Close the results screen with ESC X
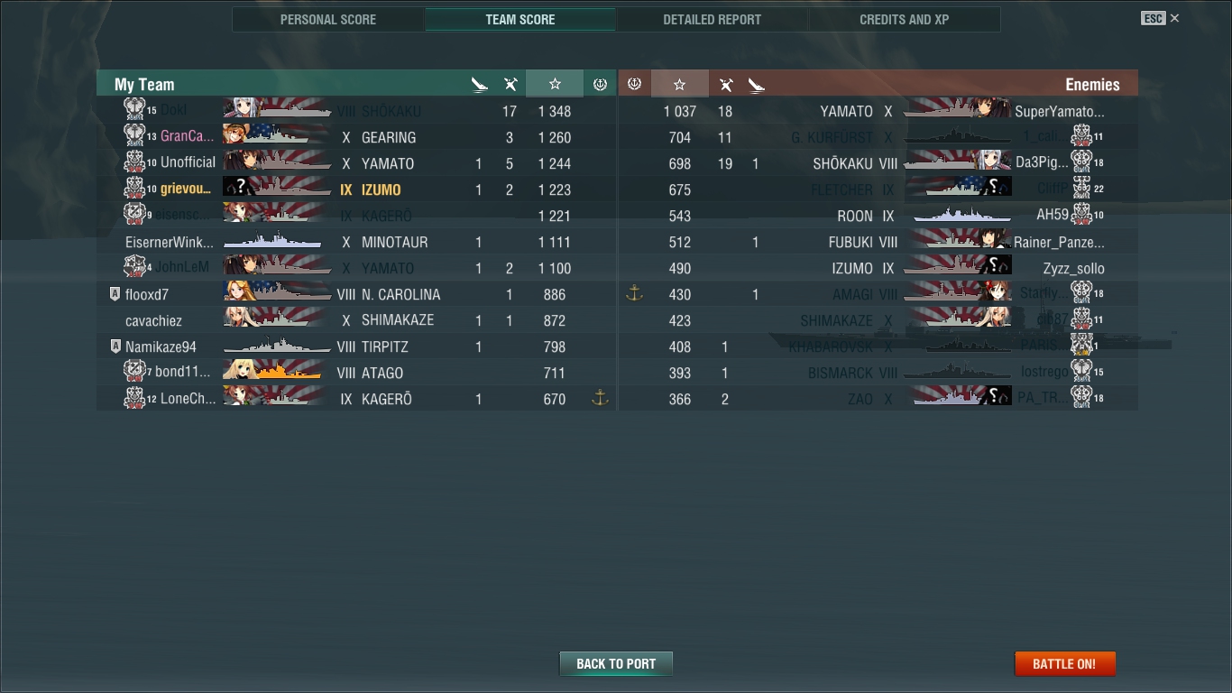The image size is (1232, 693). [x=1161, y=18]
